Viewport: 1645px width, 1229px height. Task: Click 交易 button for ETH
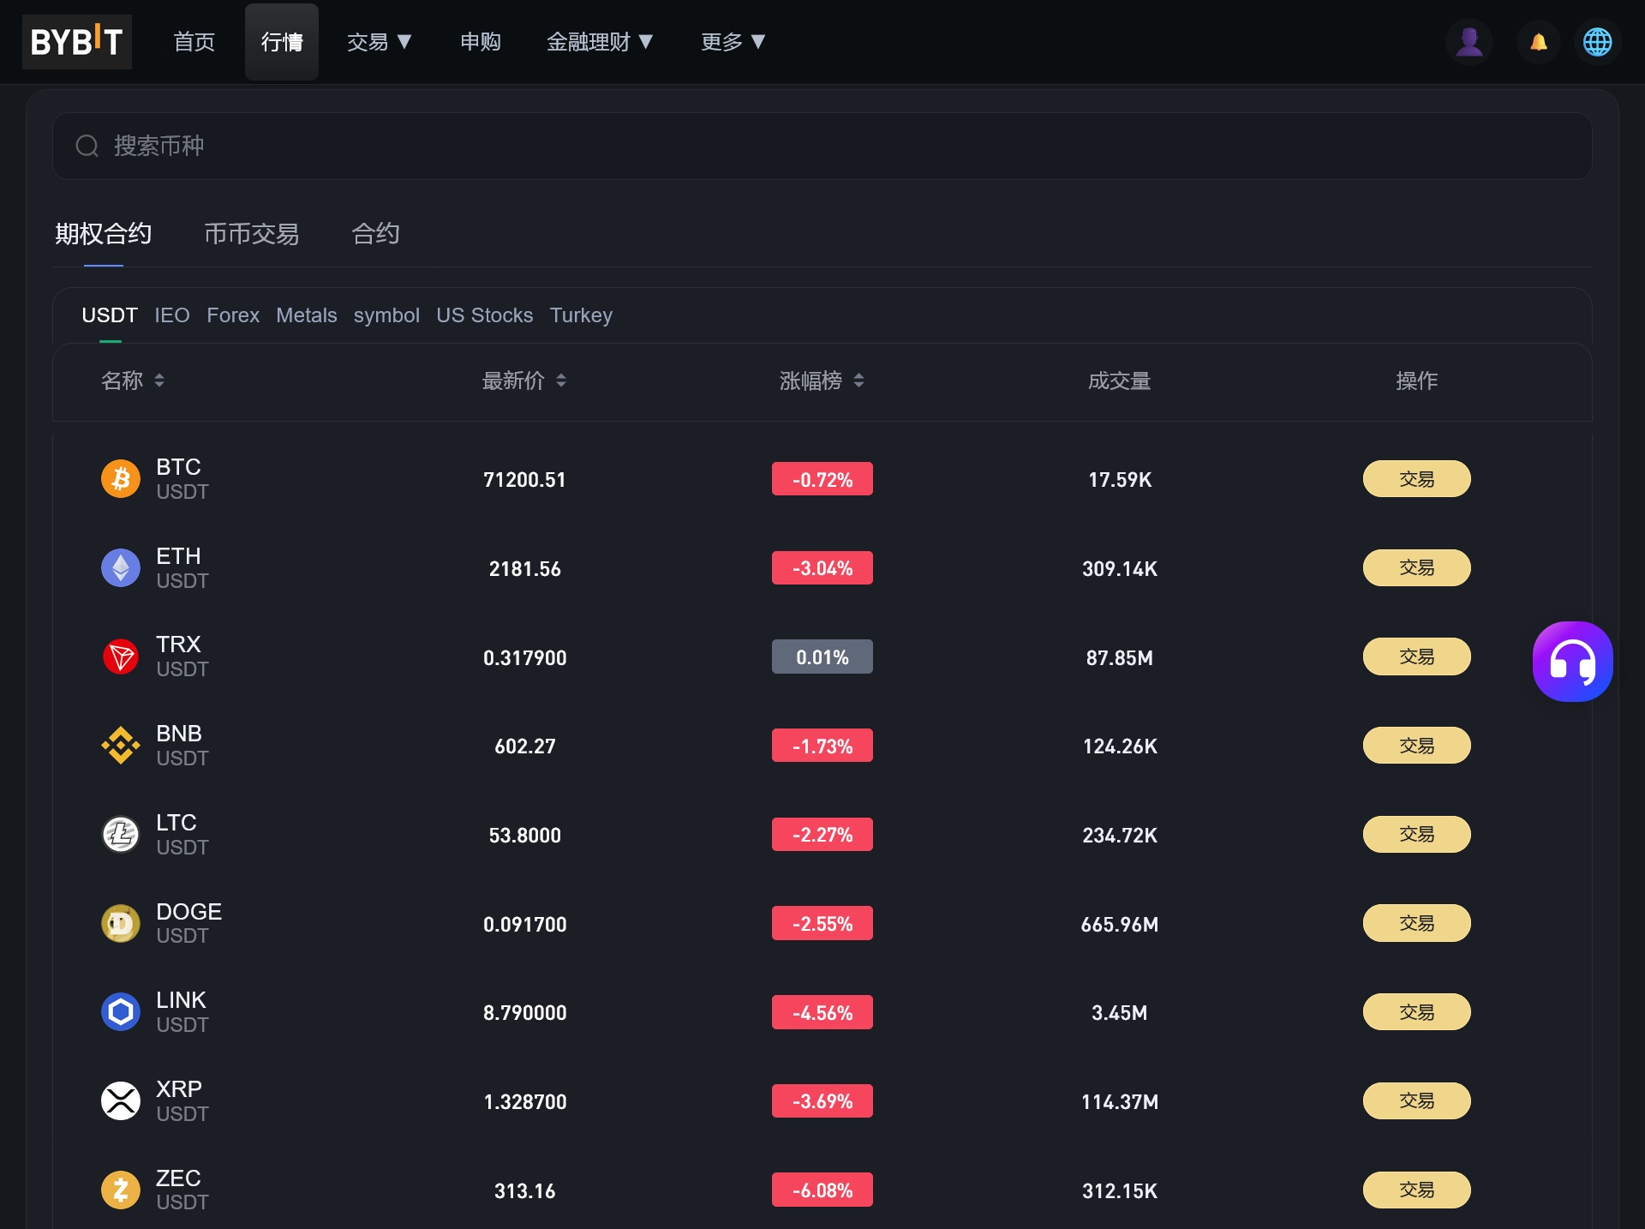tap(1417, 568)
